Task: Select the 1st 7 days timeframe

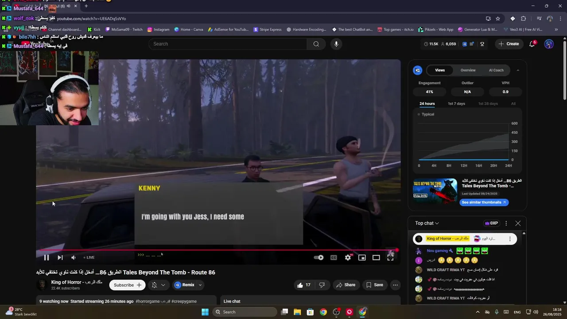Action: tap(456, 104)
